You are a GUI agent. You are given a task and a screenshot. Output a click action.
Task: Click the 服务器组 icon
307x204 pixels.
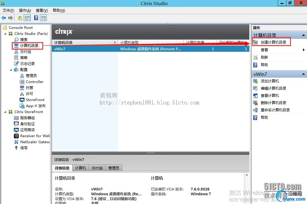(x=16, y=118)
